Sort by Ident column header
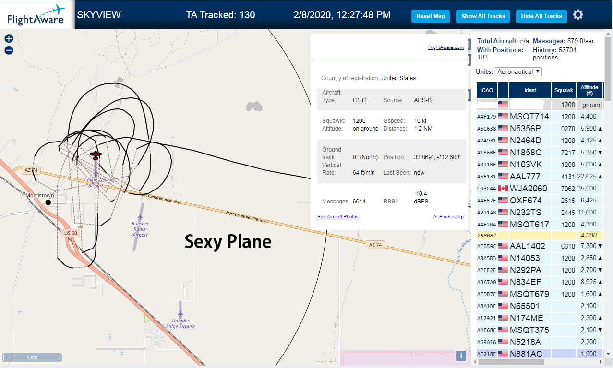 pyautogui.click(x=530, y=90)
